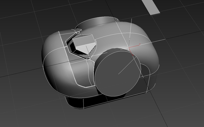Select the dark base plate under the body
Viewport: 204px width, 127px height.
tap(104, 101)
